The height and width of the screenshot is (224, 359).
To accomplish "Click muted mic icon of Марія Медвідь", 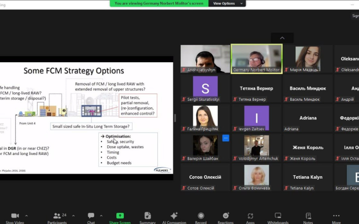I will 286,70.
